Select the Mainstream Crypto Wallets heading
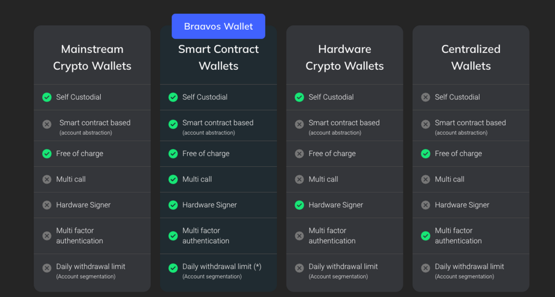Screen dimensions: 555x297 [92, 57]
